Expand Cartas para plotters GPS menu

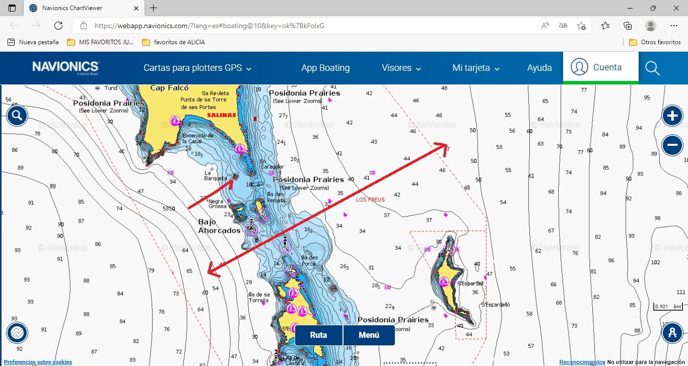click(197, 68)
